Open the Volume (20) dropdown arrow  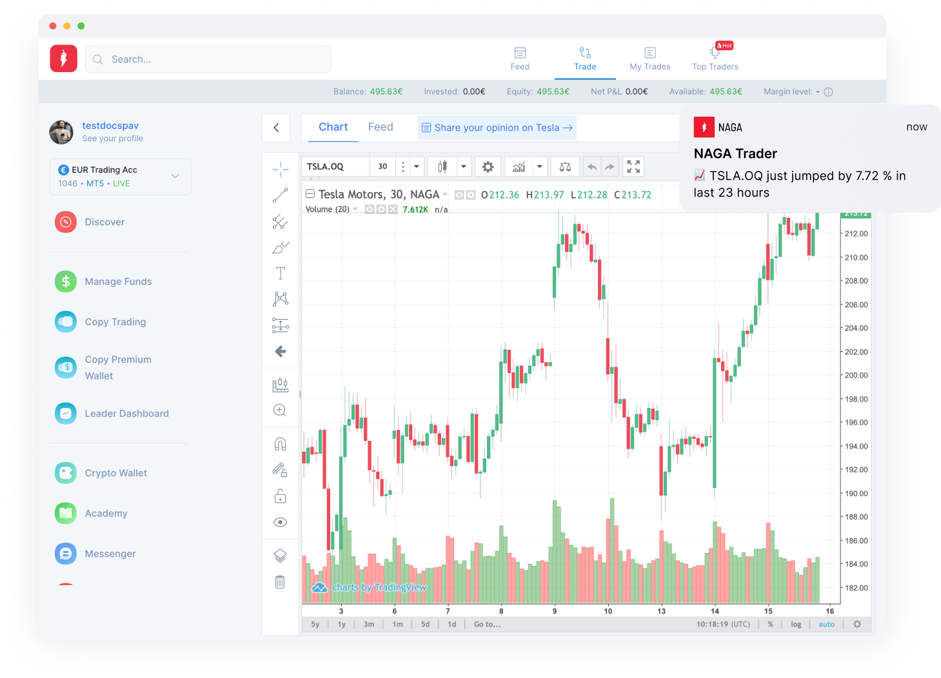(355, 209)
